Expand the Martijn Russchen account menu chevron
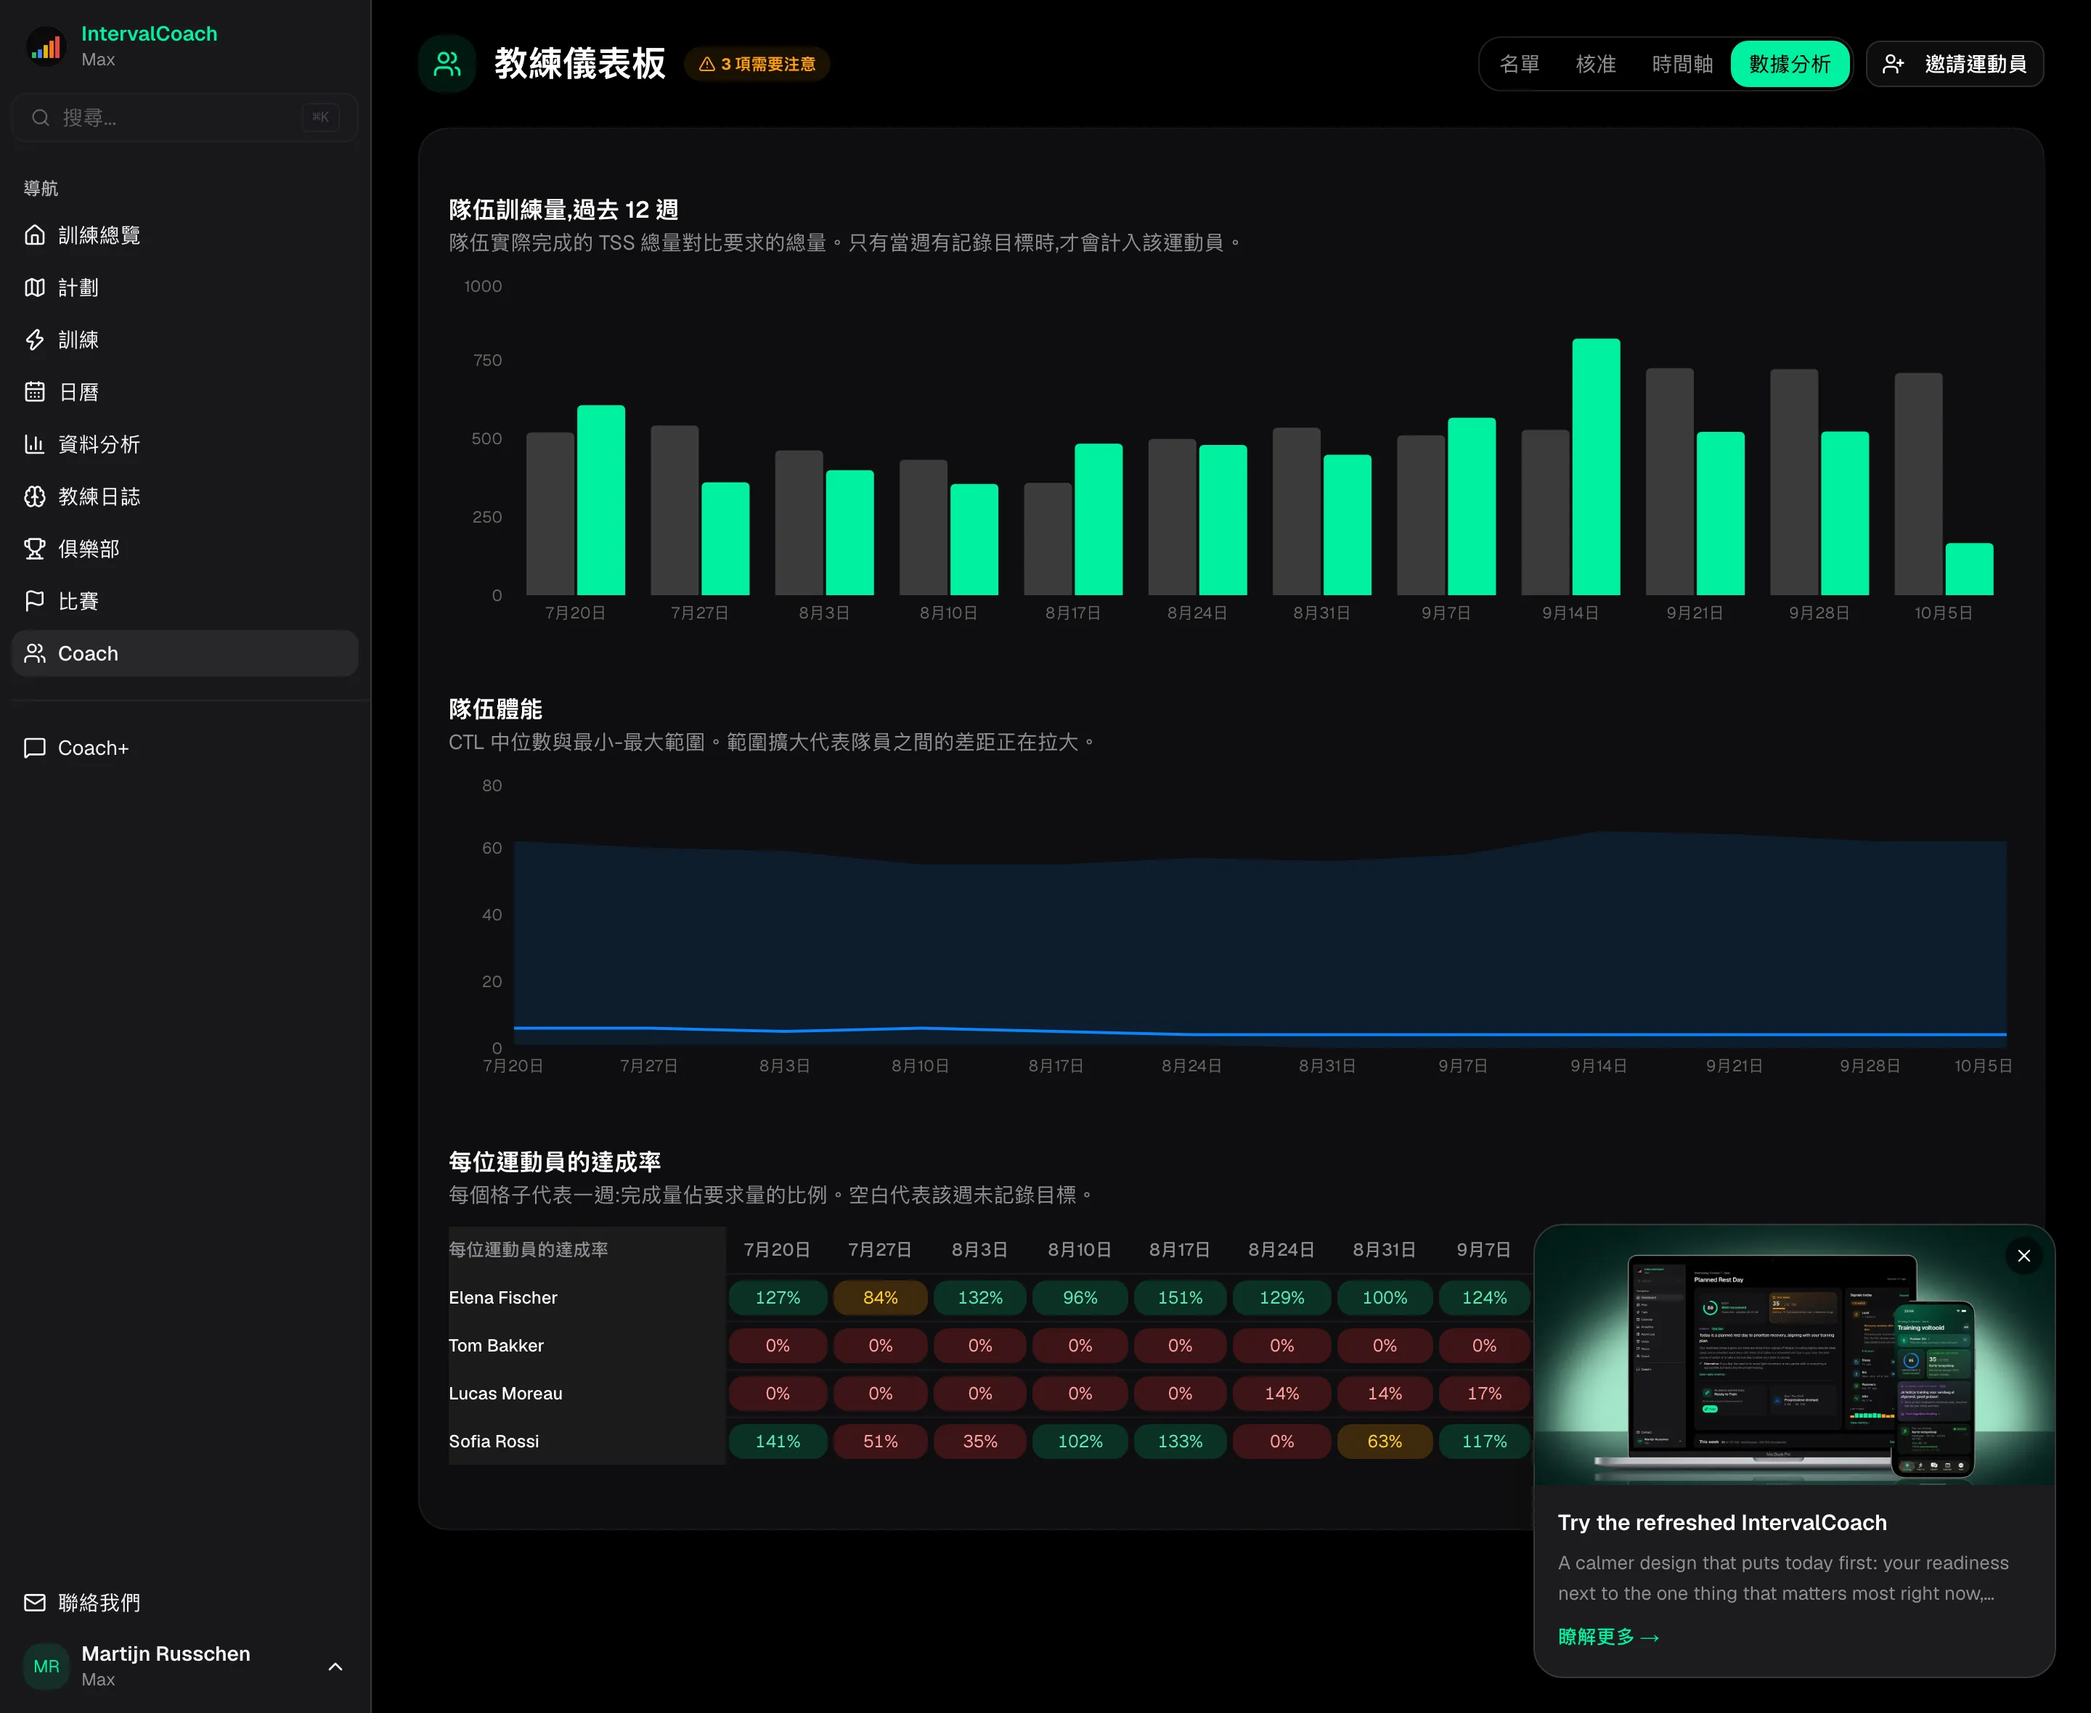The width and height of the screenshot is (2091, 1713). 335,1667
